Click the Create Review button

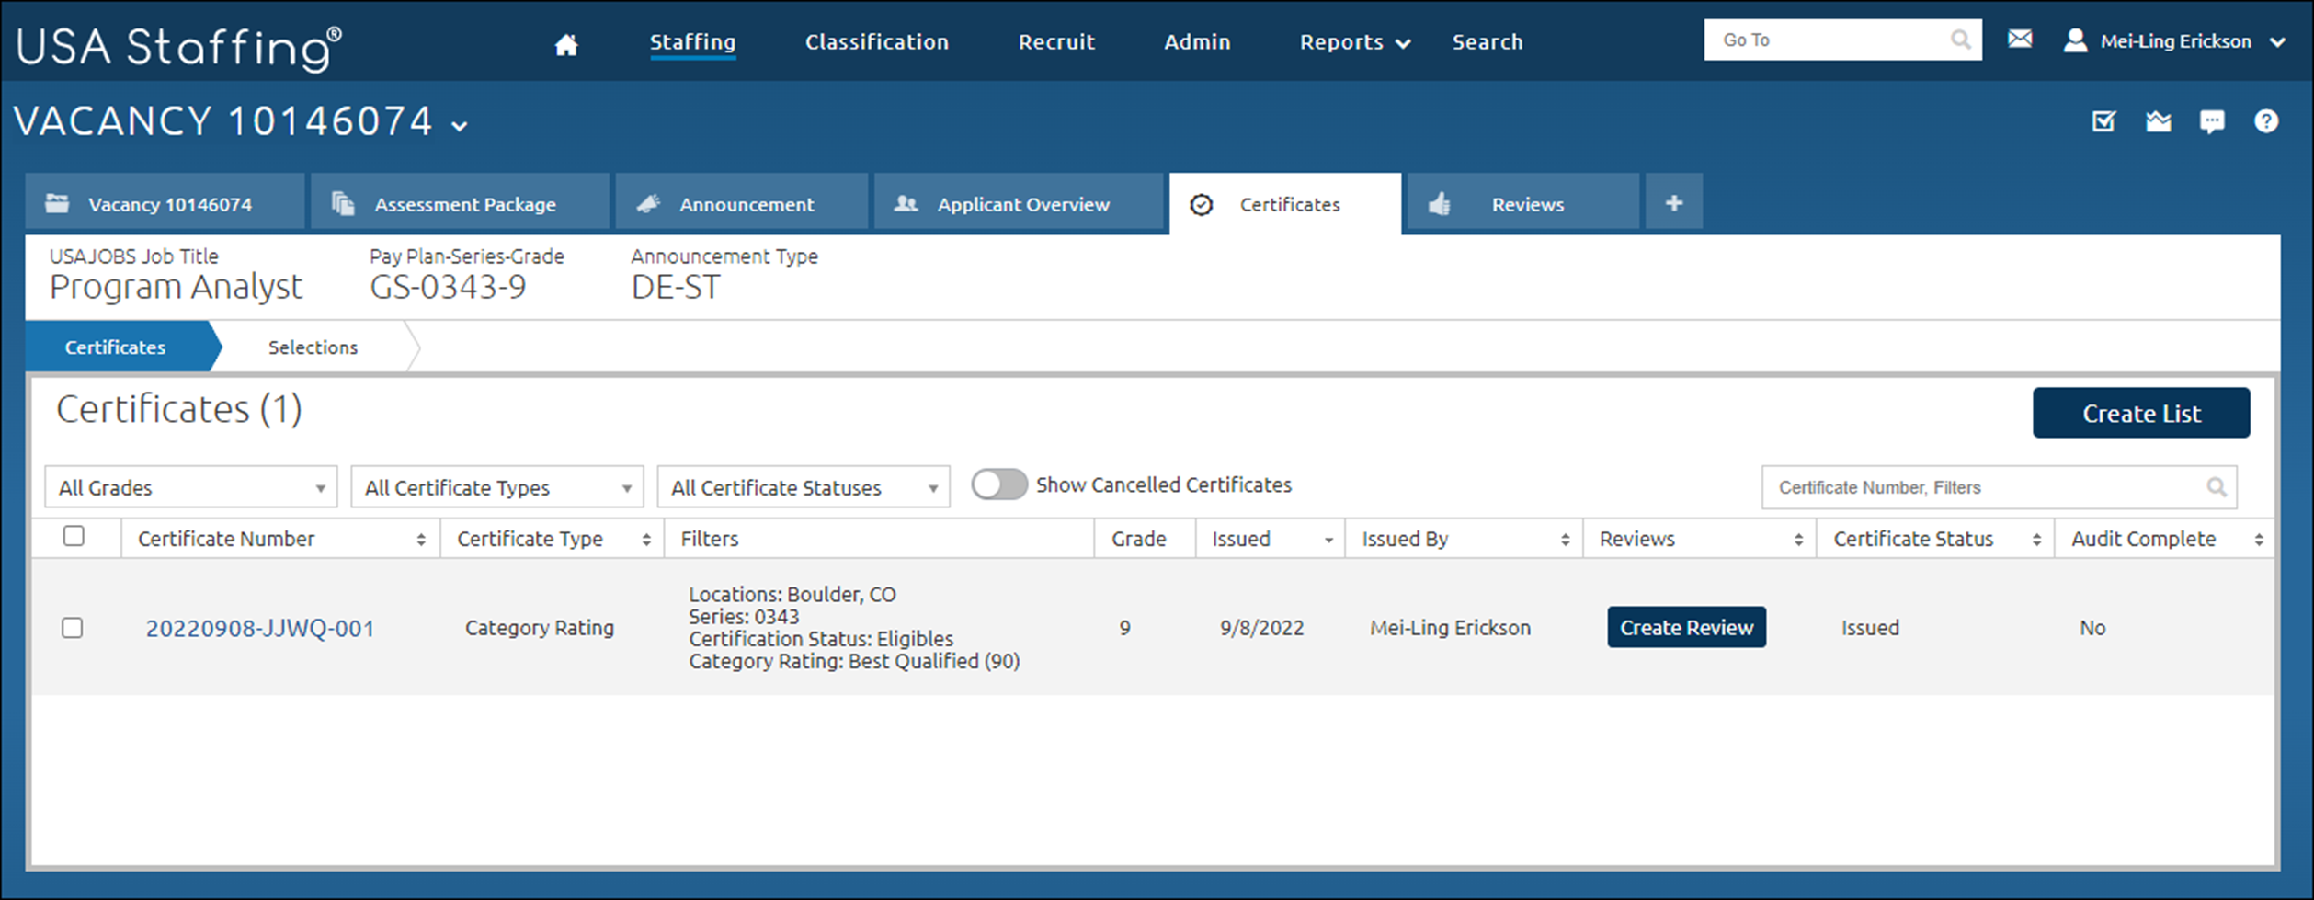pyautogui.click(x=1686, y=627)
